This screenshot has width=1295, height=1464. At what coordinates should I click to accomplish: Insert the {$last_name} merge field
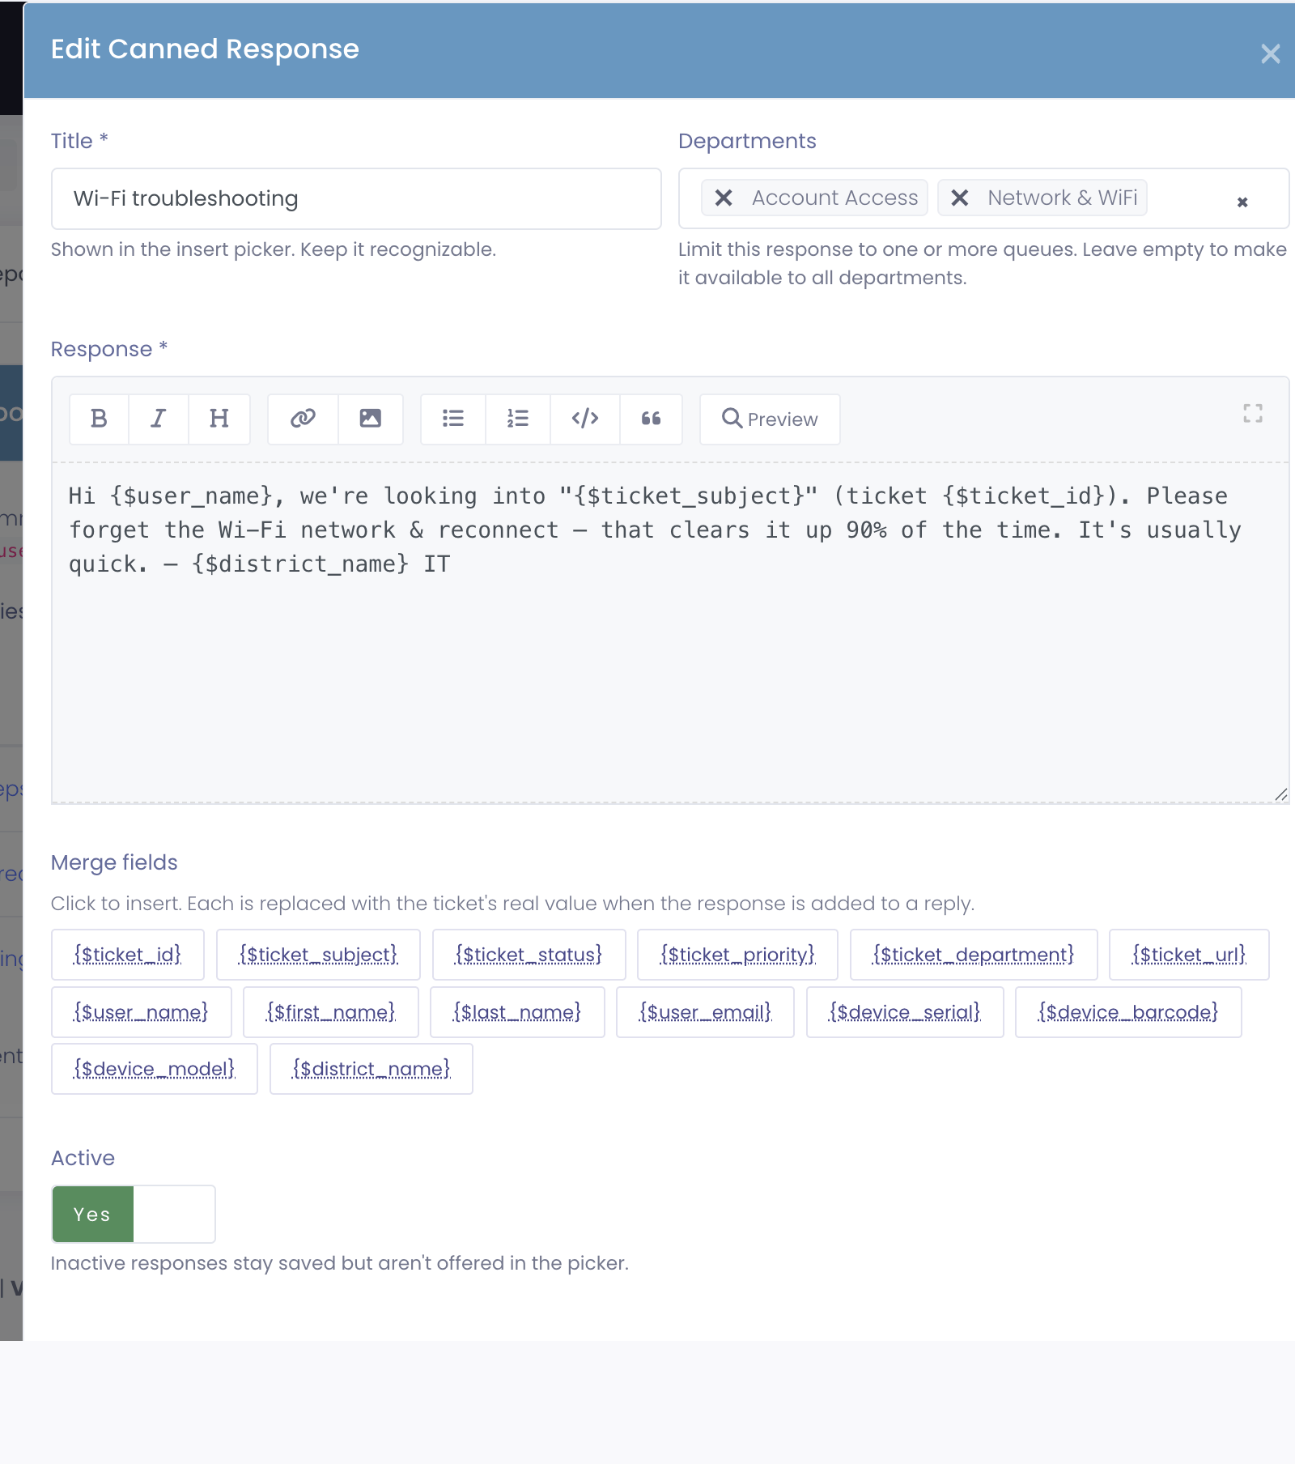point(517,1012)
